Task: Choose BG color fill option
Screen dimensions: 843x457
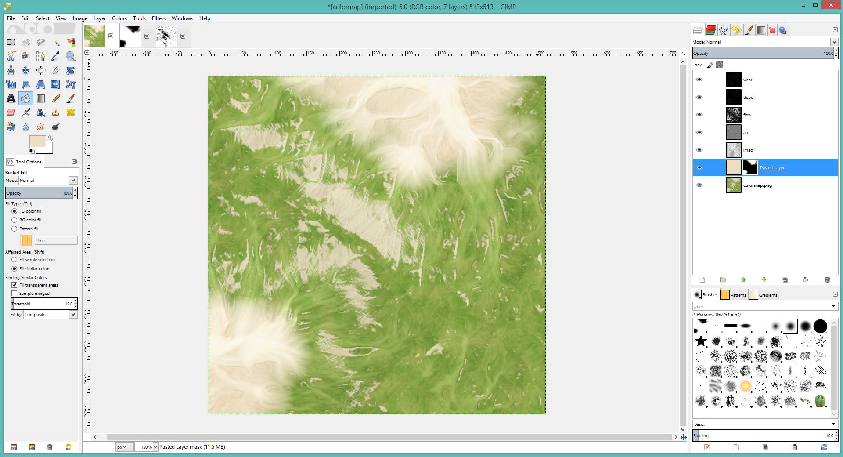Action: [x=14, y=220]
